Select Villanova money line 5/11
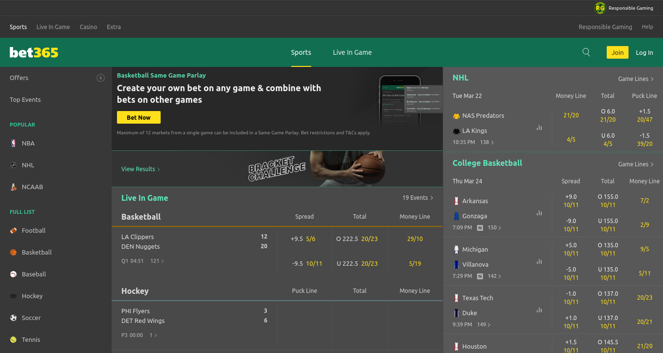The height and width of the screenshot is (353, 663). click(x=645, y=273)
